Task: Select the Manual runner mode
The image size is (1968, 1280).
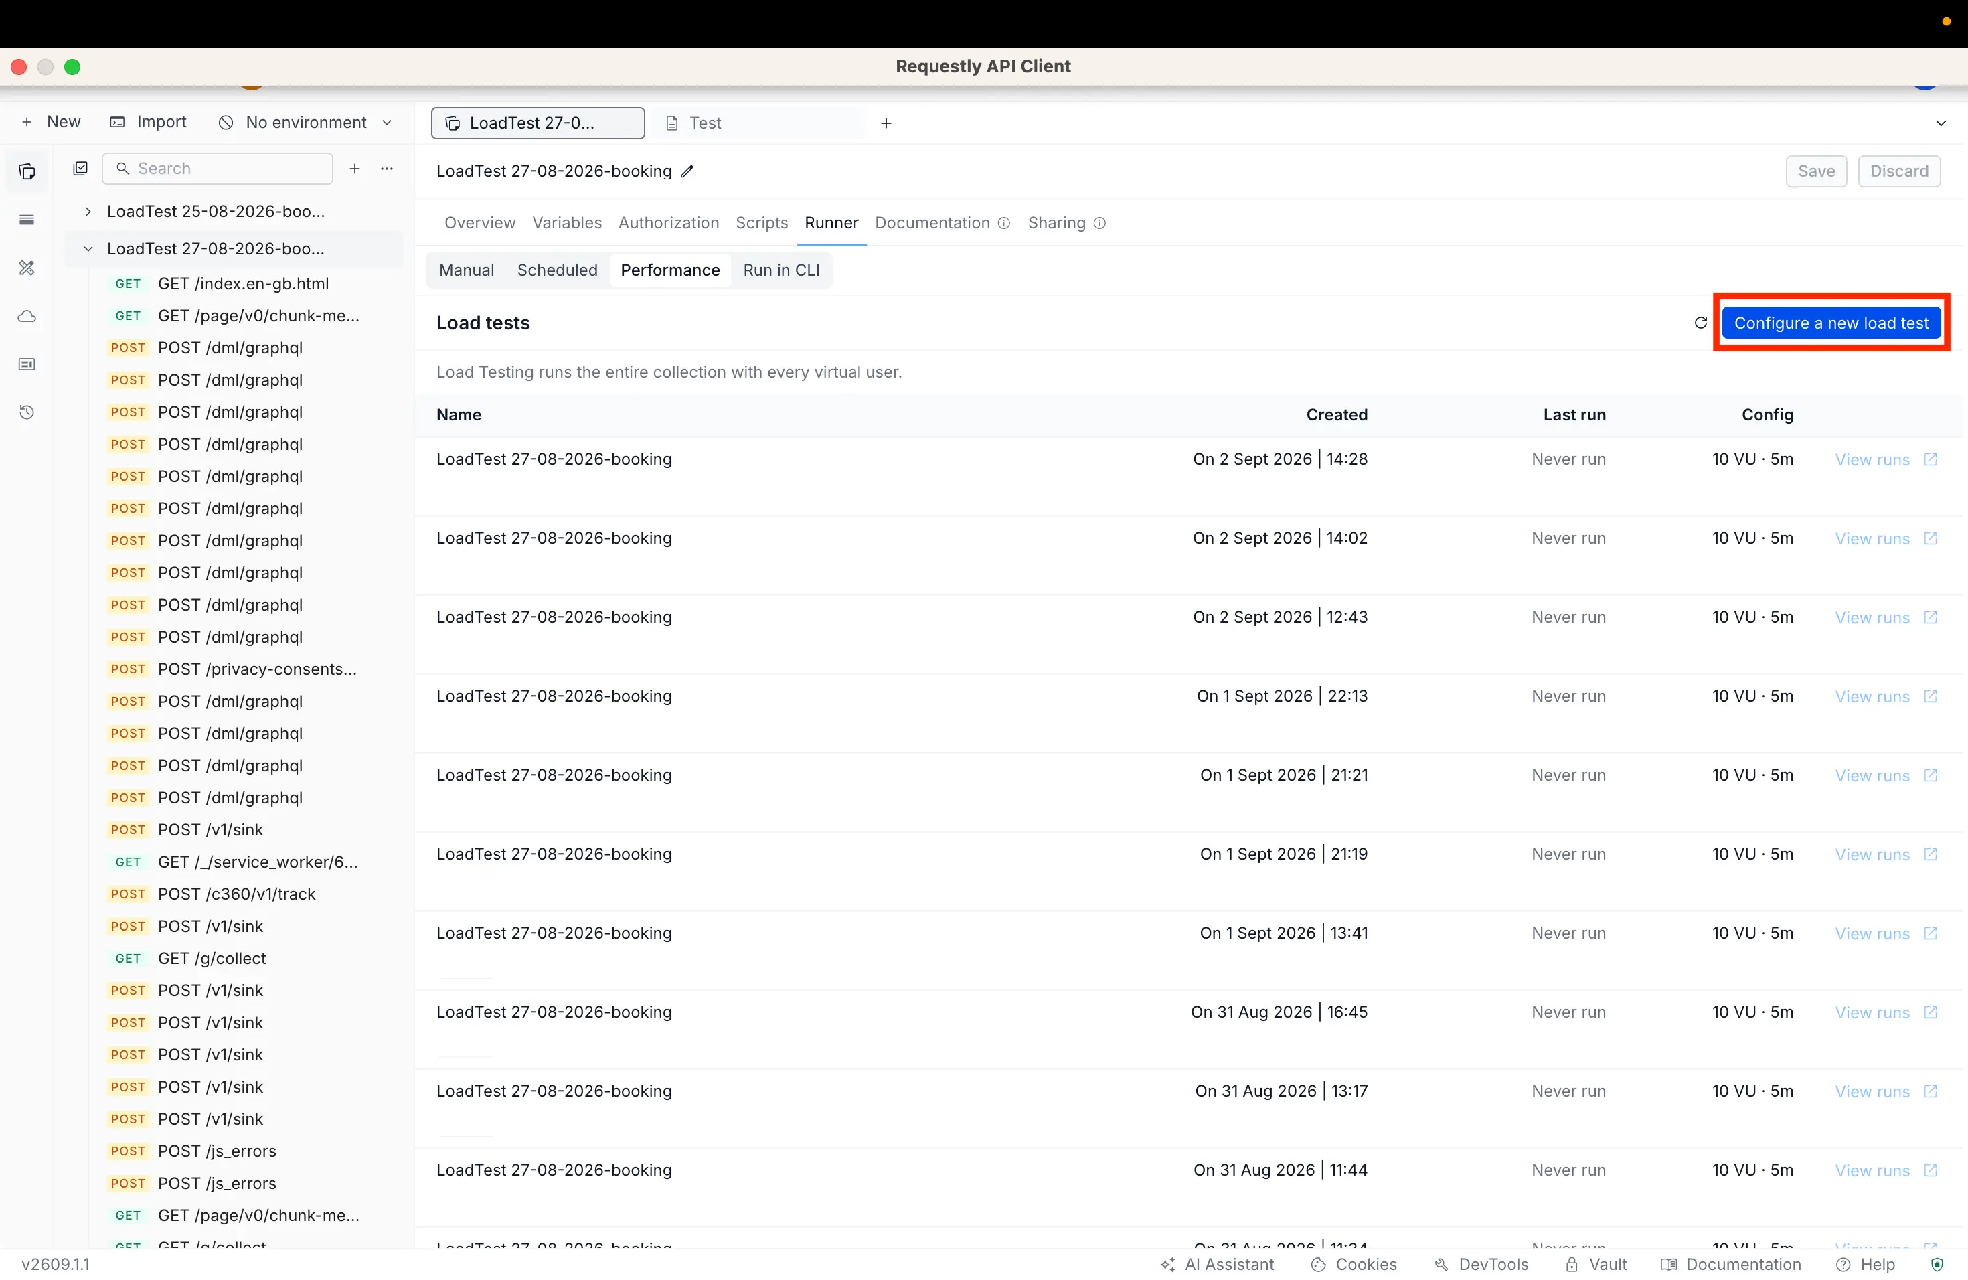Action: pyautogui.click(x=467, y=270)
